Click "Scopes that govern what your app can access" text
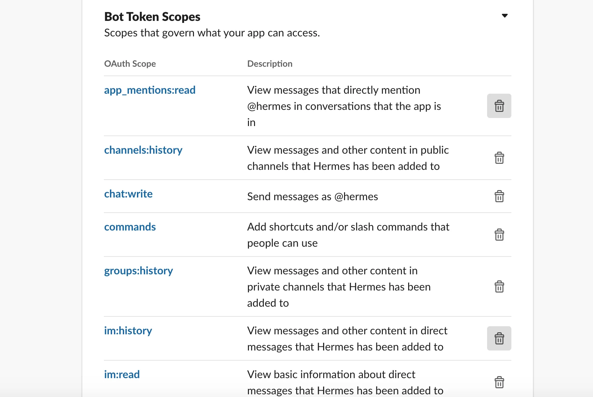The width and height of the screenshot is (593, 397). 212,33
